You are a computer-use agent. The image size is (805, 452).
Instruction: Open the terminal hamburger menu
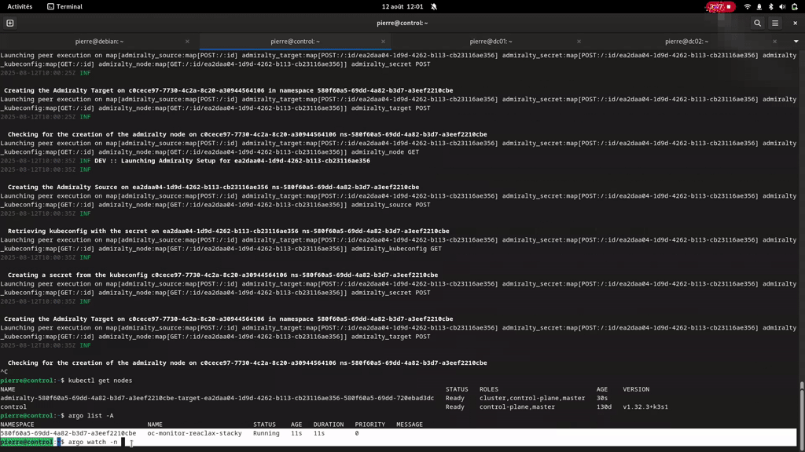775,23
